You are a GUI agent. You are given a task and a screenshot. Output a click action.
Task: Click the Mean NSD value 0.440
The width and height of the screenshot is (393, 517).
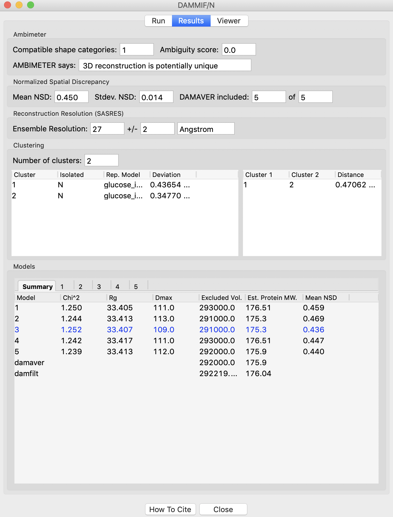pos(314,352)
